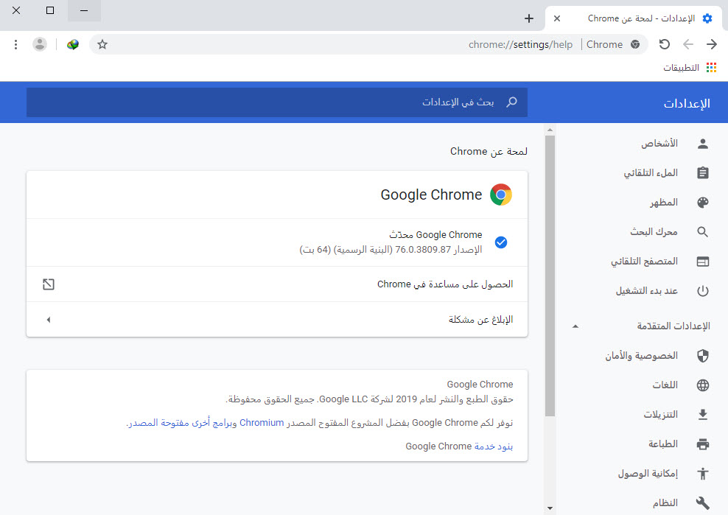
Task: Click the version text 76.0.3809.87
Action: point(423,250)
